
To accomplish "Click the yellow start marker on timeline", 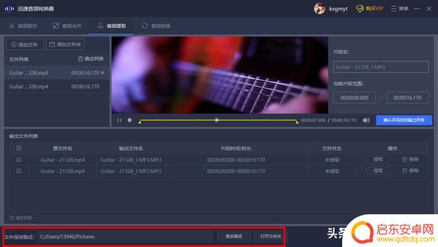I will tap(140, 121).
